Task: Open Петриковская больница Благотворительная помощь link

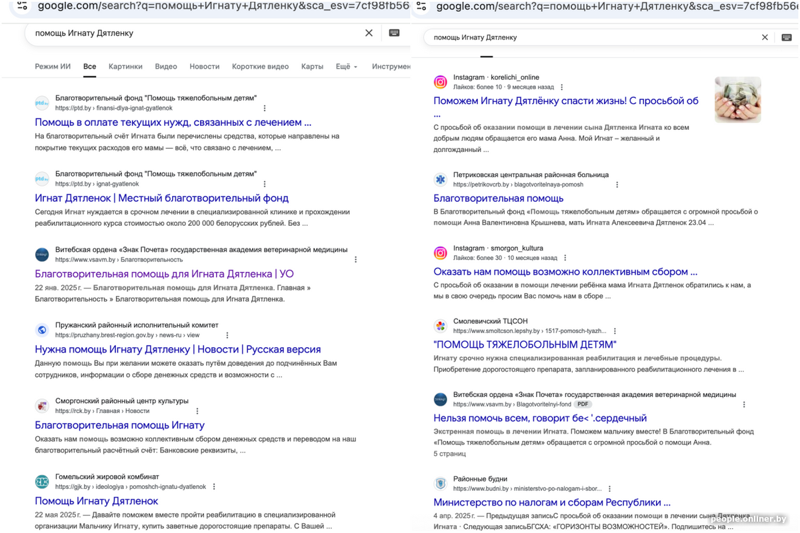Action: [499, 199]
